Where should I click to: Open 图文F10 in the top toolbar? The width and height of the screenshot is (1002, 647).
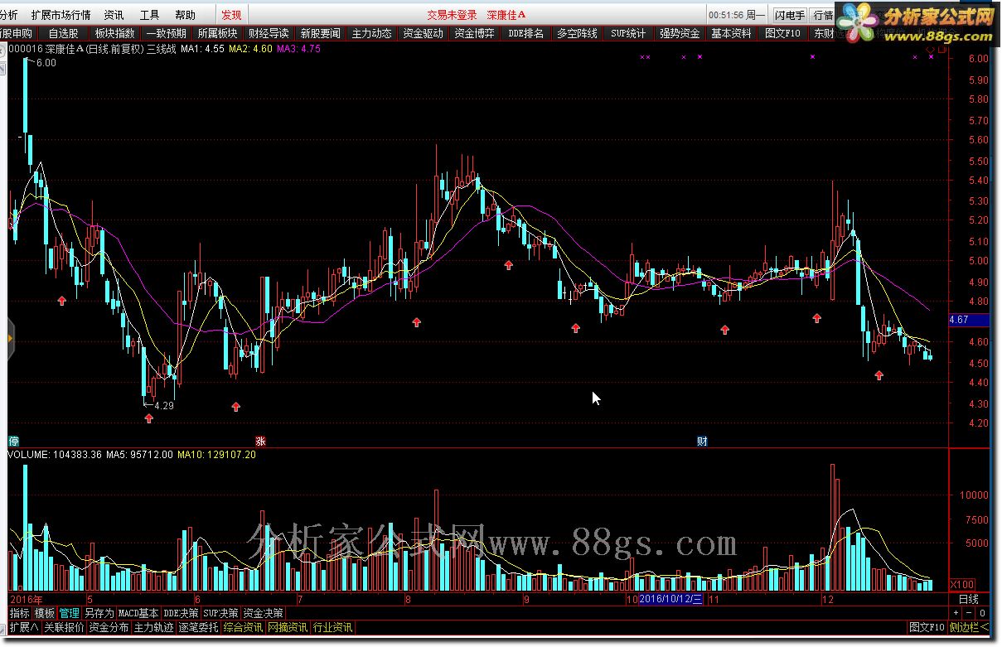(782, 33)
